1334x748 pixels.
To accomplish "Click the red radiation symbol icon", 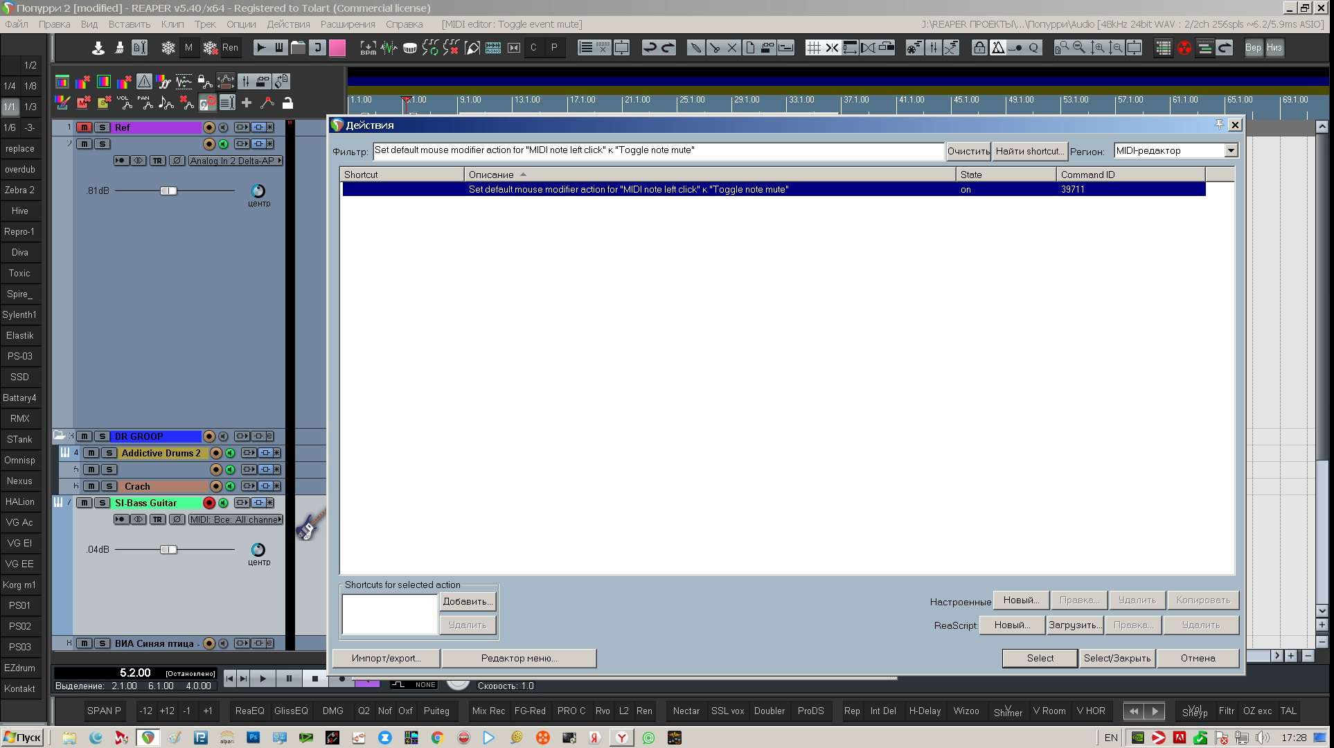I will coord(1184,48).
